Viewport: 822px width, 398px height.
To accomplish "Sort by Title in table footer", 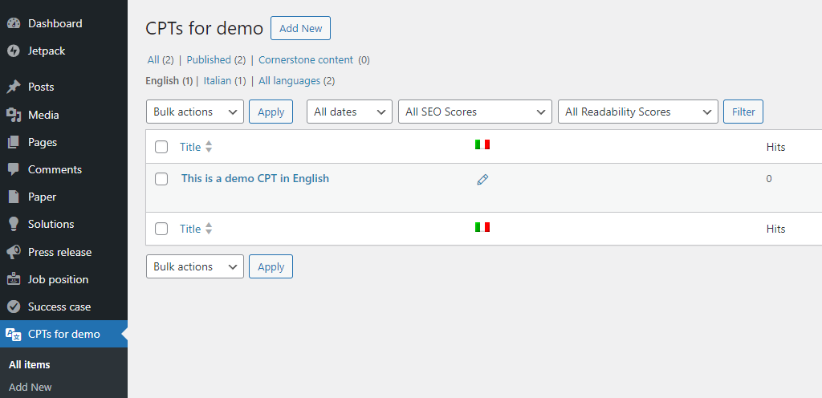I will coord(190,229).
